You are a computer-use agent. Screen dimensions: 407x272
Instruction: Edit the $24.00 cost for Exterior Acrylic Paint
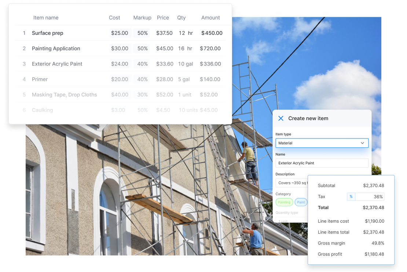point(120,64)
